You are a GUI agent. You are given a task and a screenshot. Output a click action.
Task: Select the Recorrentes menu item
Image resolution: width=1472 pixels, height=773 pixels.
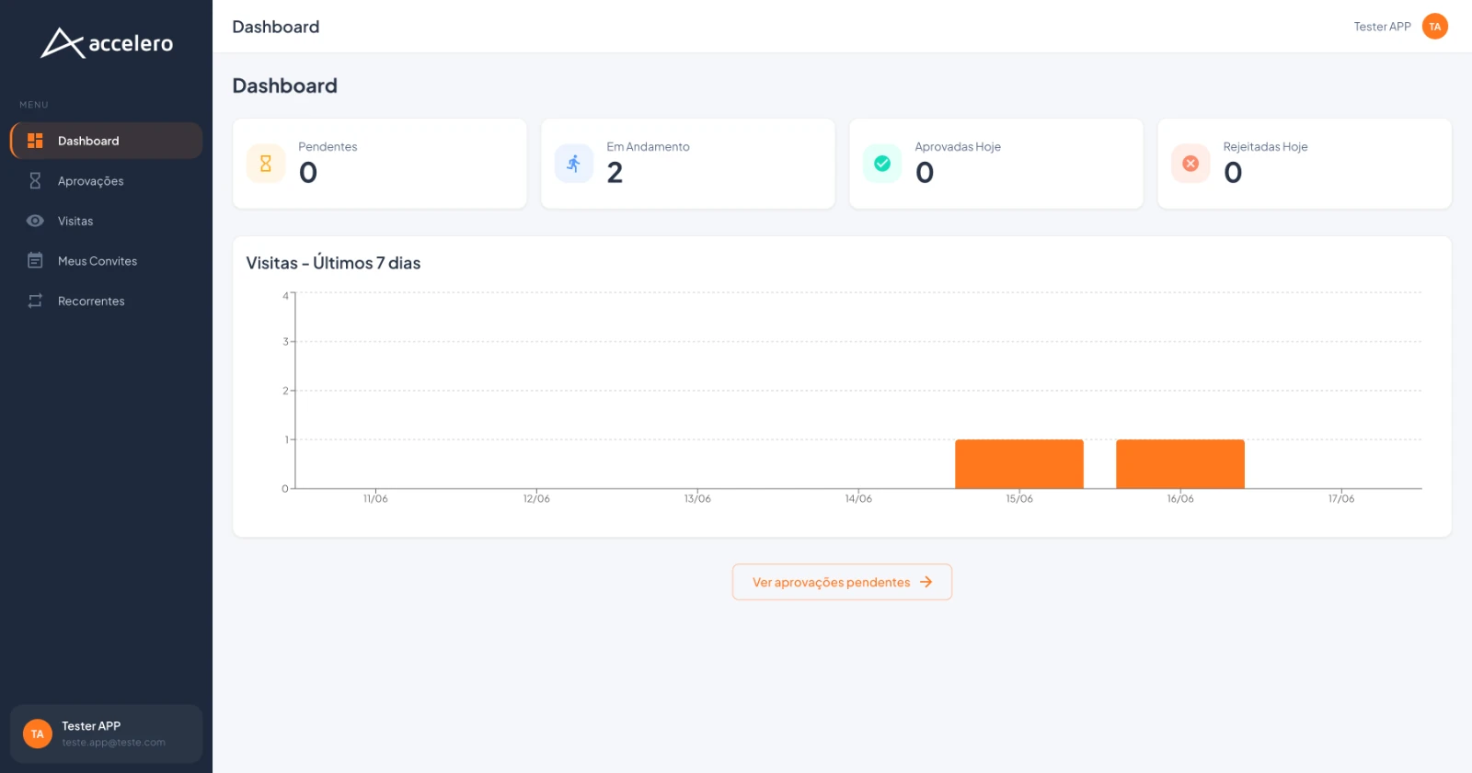point(107,301)
